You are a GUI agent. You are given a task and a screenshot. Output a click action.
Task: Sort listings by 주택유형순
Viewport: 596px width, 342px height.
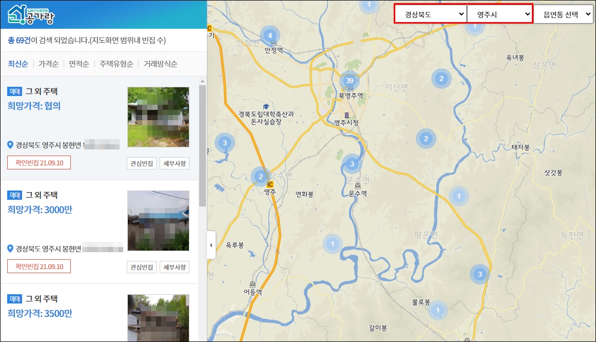tap(117, 64)
